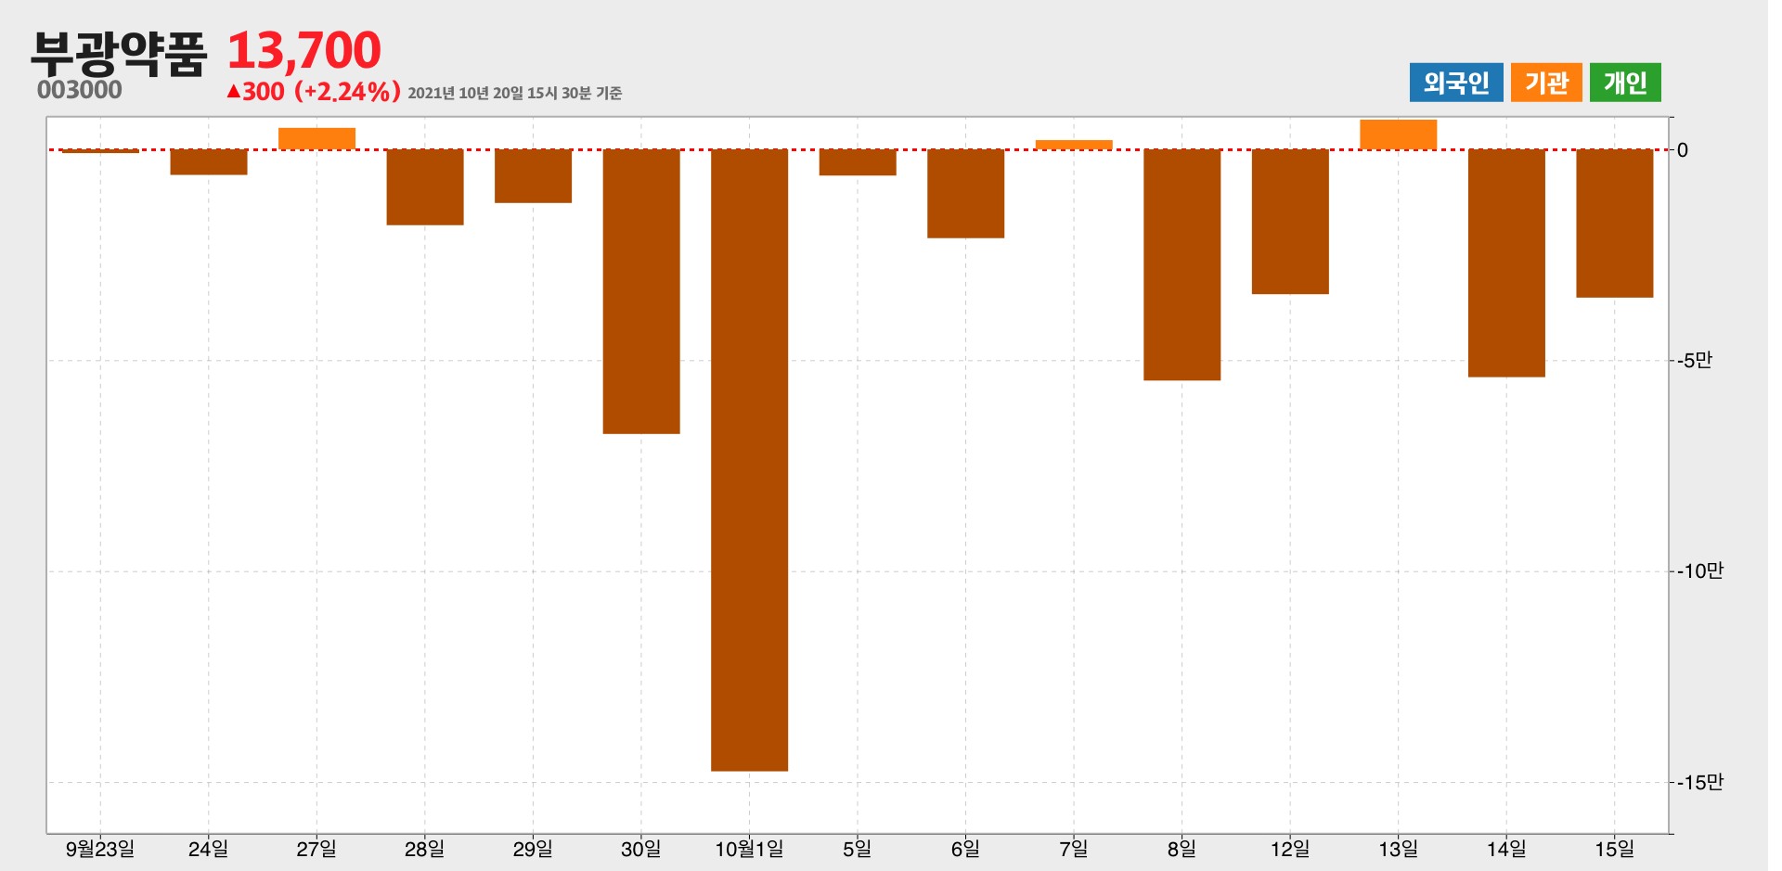
Task: Click the 24일 x-axis label
Action: click(x=209, y=849)
